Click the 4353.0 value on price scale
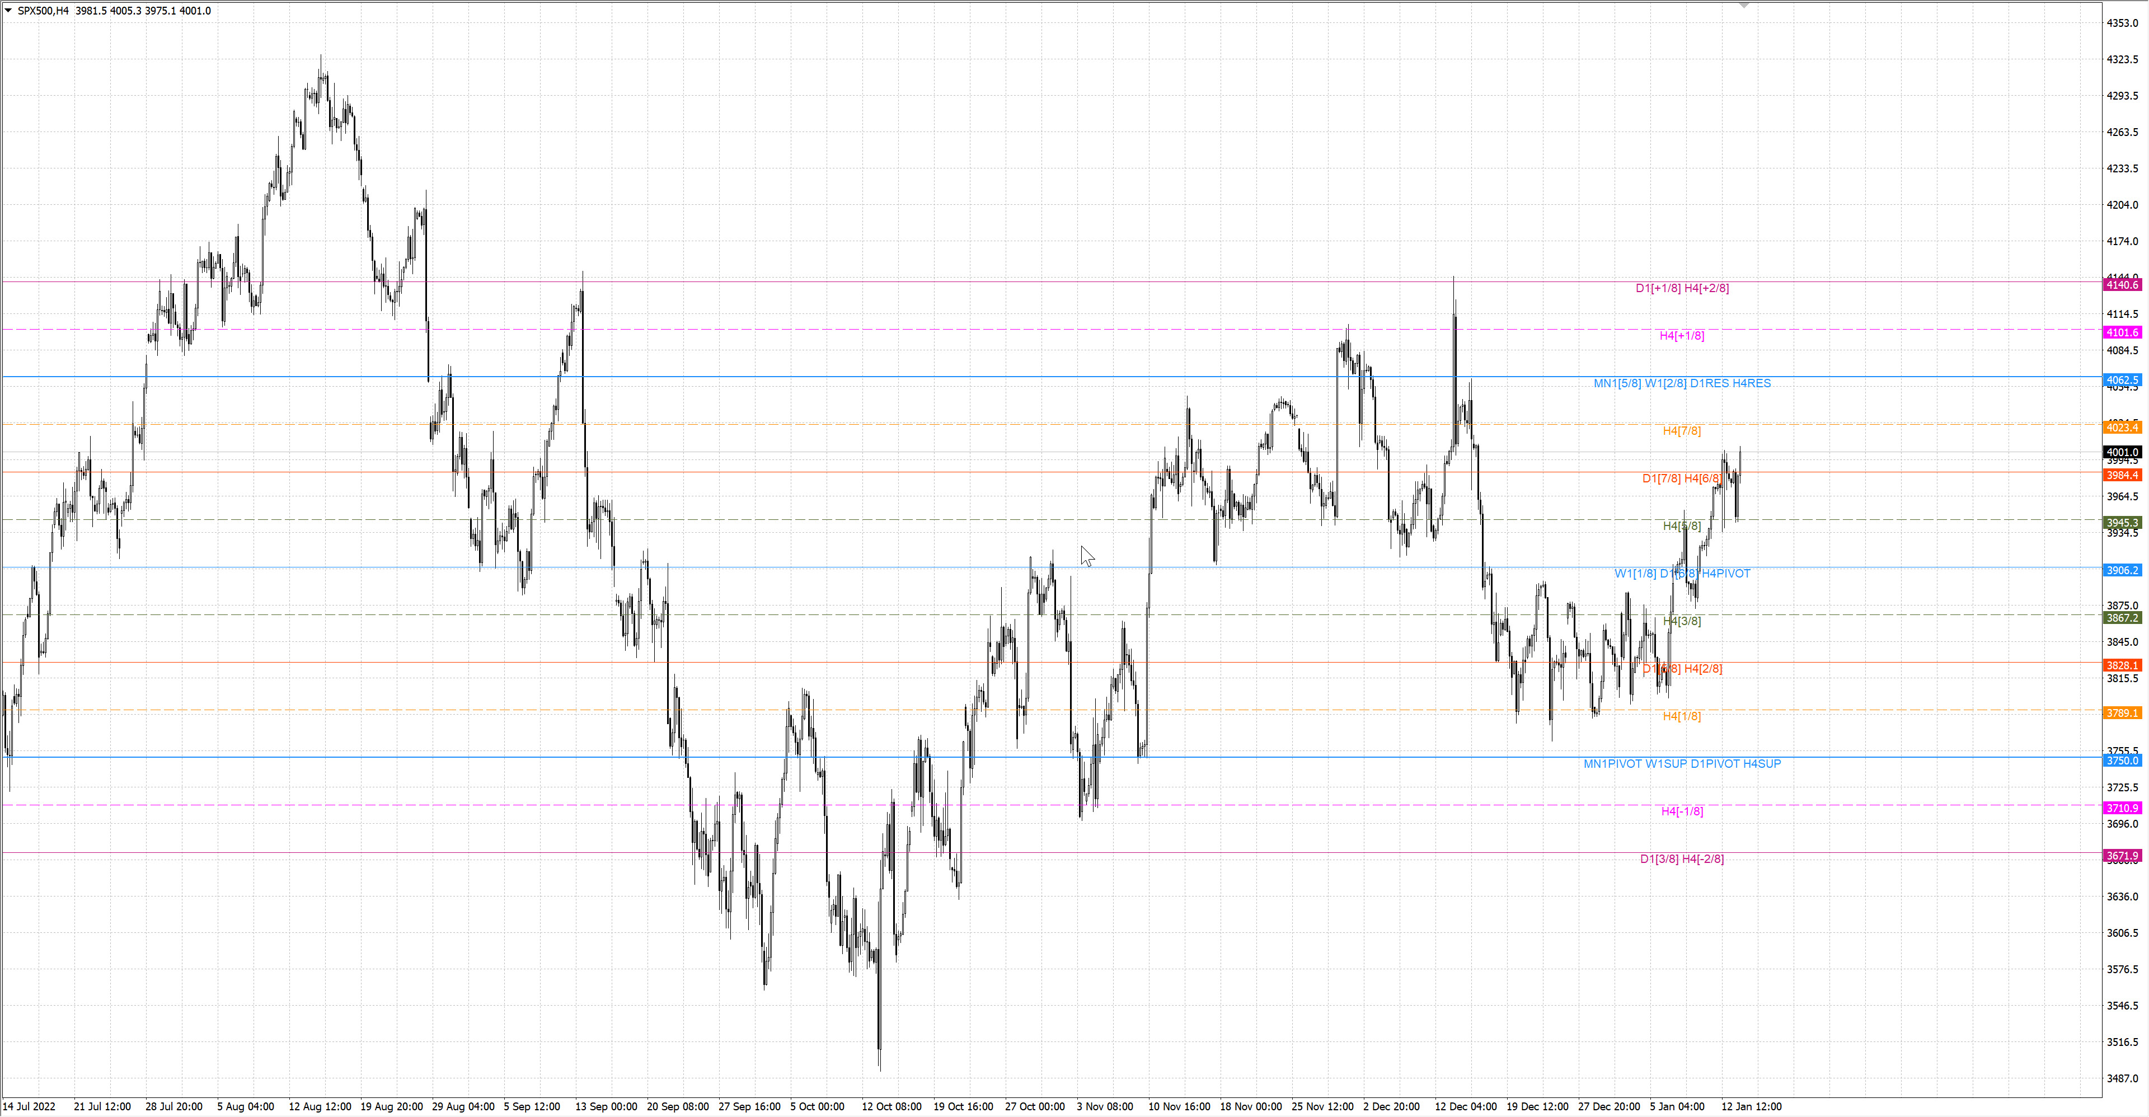Image resolution: width=2149 pixels, height=1117 pixels. point(2122,24)
